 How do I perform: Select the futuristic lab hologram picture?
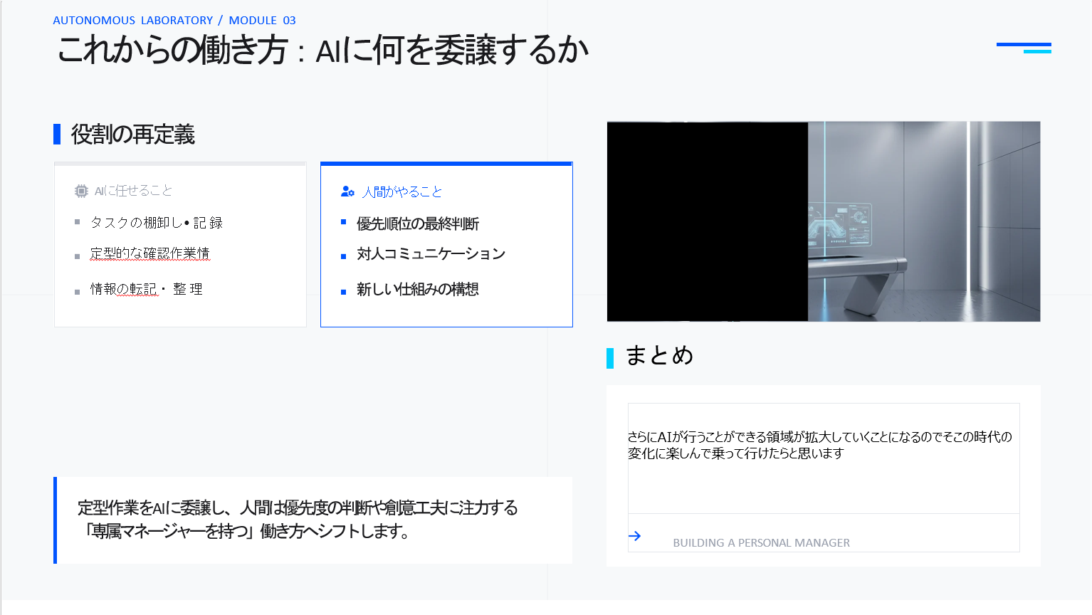point(923,221)
